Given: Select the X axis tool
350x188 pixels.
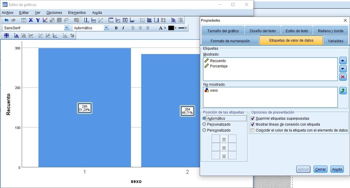Looking at the screenshot, I should 31,20.
